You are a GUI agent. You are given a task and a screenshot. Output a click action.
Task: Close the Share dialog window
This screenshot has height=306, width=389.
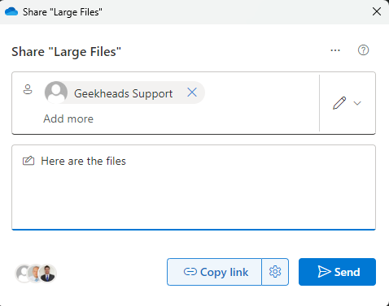click(x=377, y=11)
